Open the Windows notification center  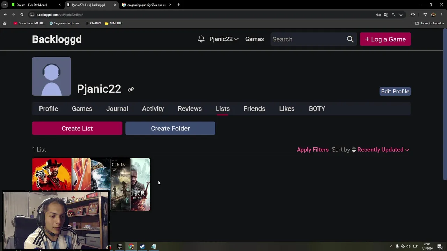coord(440,246)
